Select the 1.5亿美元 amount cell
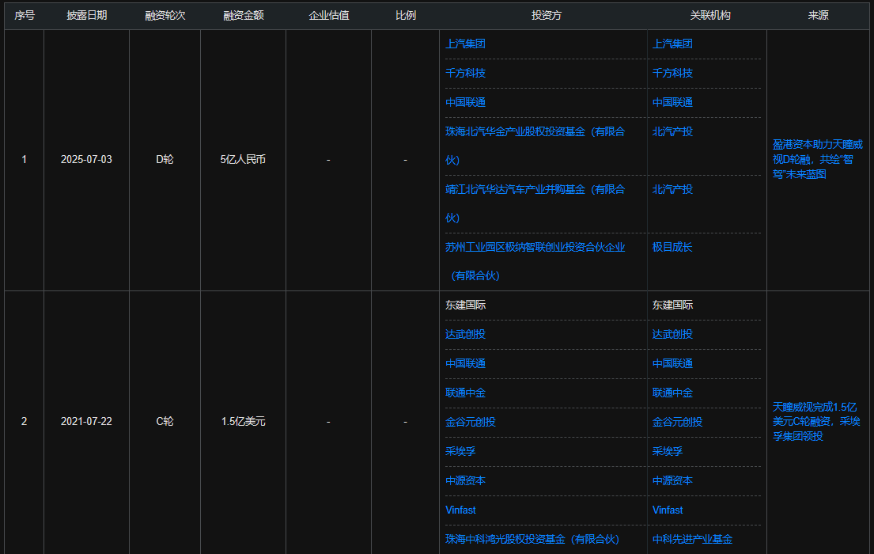Viewport: 874px width, 554px height. point(243,421)
